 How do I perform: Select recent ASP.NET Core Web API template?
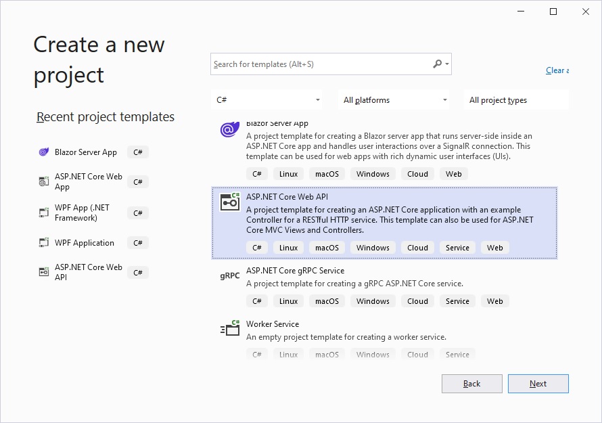pyautogui.click(x=88, y=272)
